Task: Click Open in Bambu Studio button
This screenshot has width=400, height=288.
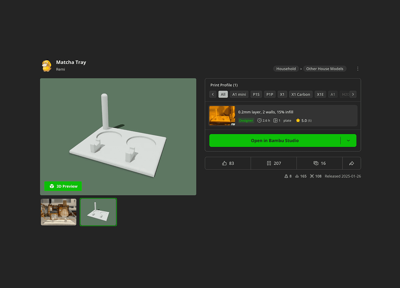Action: 275,141
